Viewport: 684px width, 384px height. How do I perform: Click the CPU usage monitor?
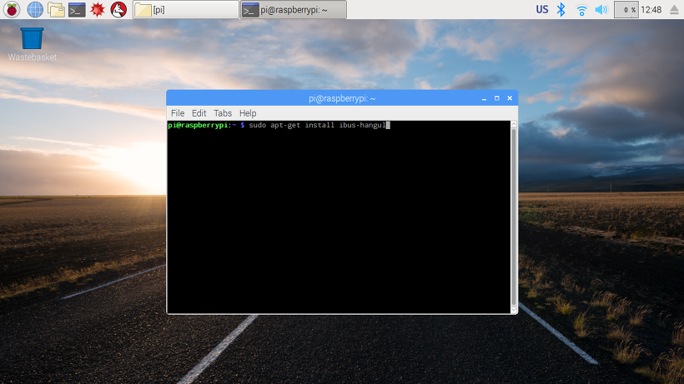[626, 9]
